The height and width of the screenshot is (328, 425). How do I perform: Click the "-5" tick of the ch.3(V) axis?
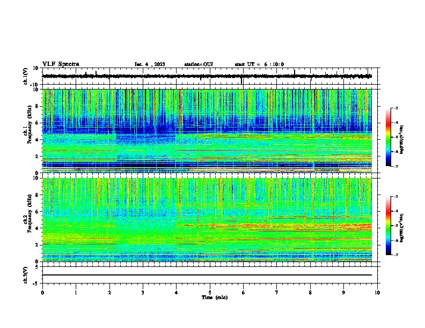point(36,284)
